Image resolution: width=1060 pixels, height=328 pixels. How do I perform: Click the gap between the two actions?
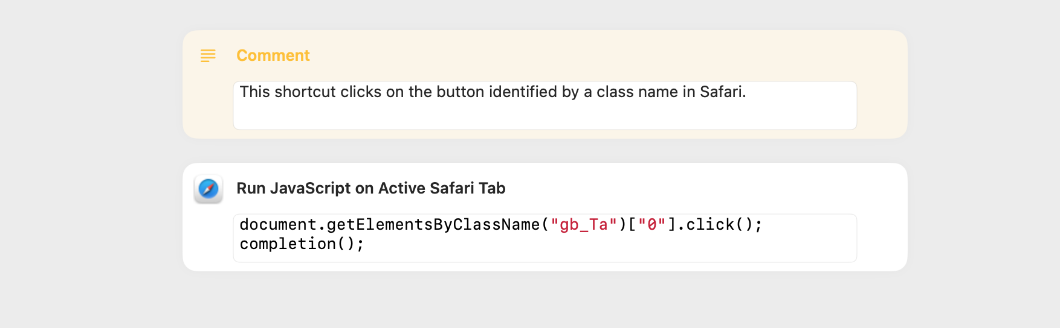point(545,151)
